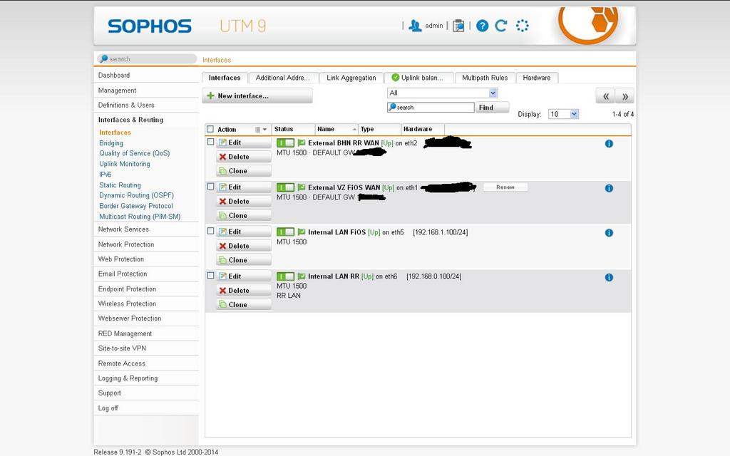Click green flag icon of External VZ FiOS WAN
The width and height of the screenshot is (730, 456).
click(x=302, y=187)
